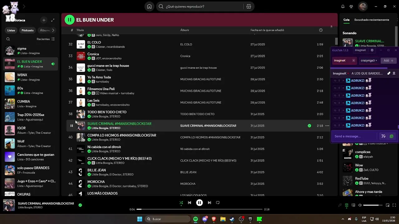399x224 pixels.
Task: Toggle repeat mode
Action: pyautogui.click(x=218, y=203)
